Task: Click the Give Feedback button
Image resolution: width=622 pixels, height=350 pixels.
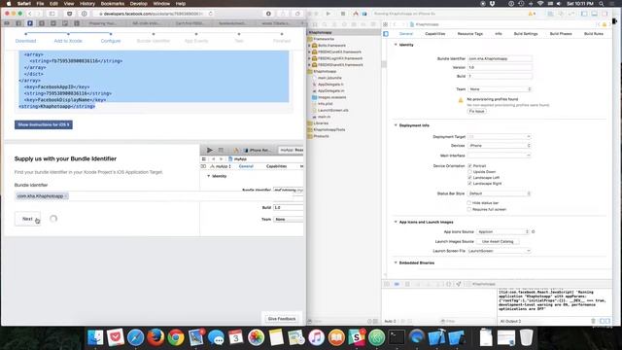Action: click(282, 319)
